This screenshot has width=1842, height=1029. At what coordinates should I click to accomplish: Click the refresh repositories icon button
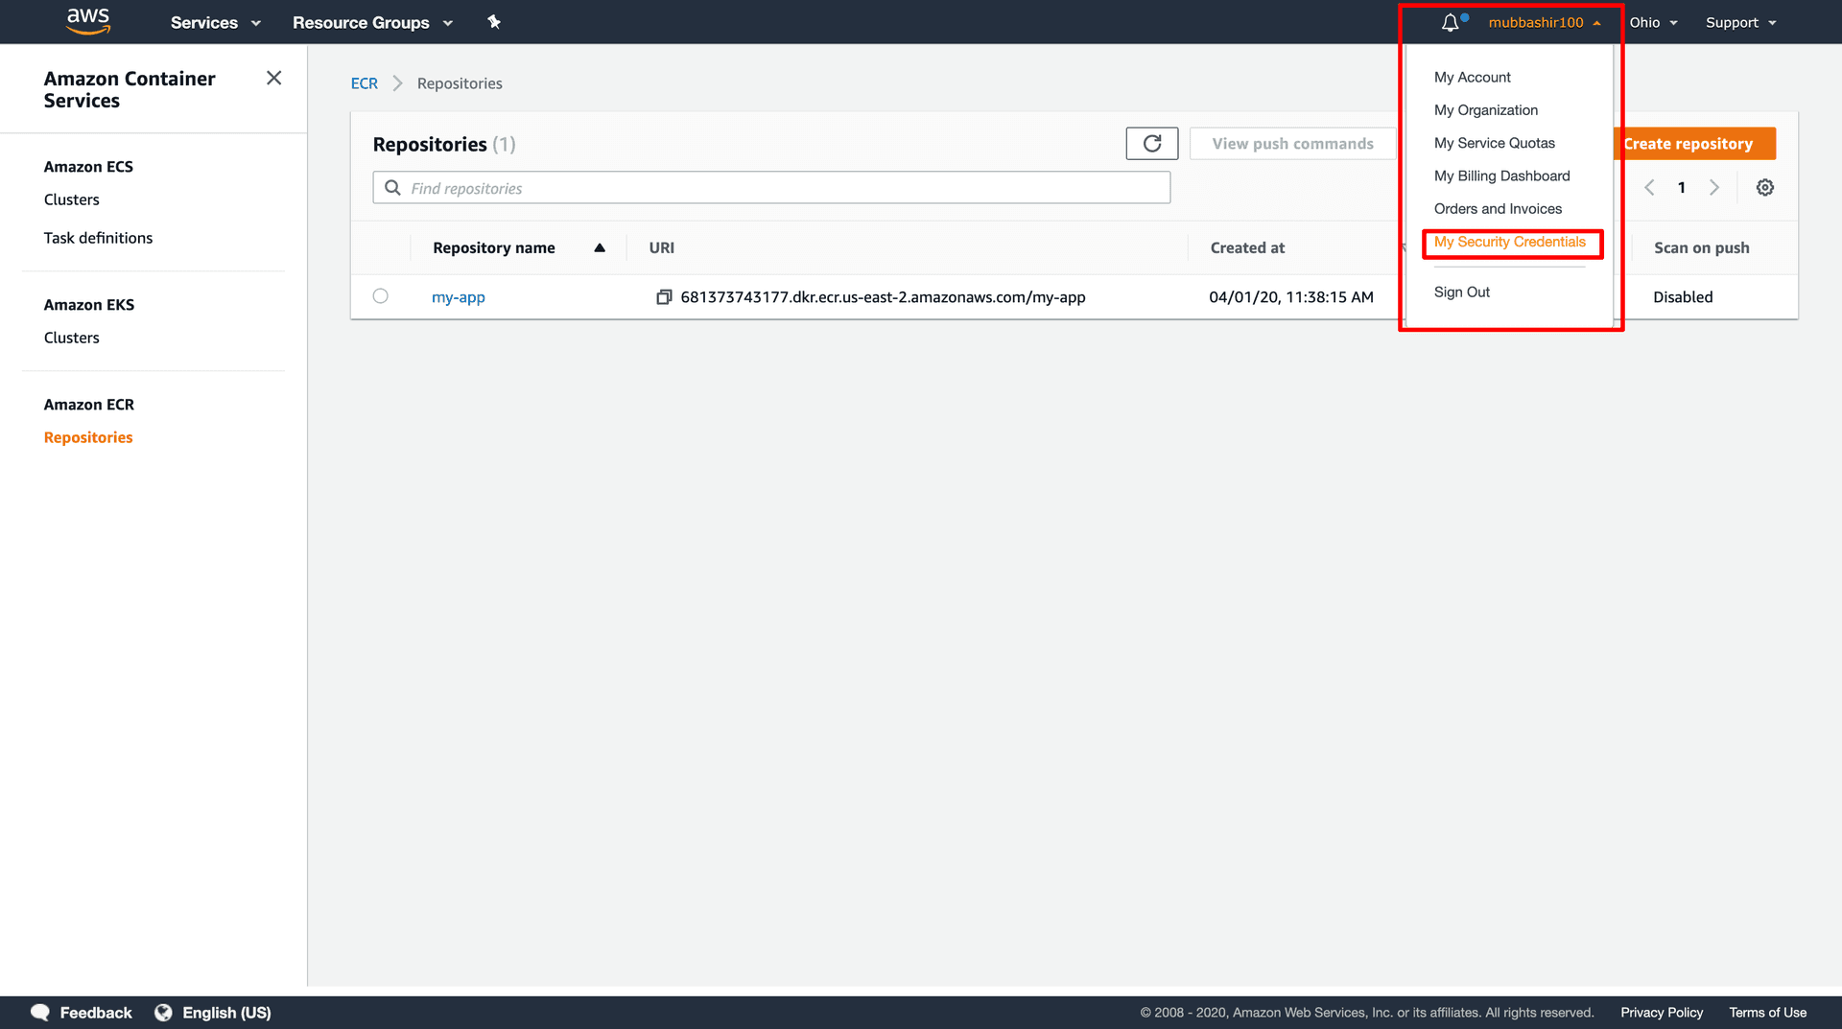[x=1152, y=144]
